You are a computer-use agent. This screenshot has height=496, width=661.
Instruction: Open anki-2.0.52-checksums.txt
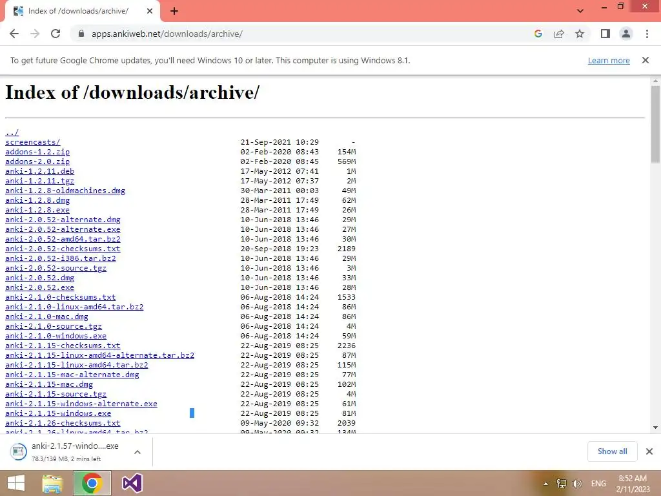[63, 249]
